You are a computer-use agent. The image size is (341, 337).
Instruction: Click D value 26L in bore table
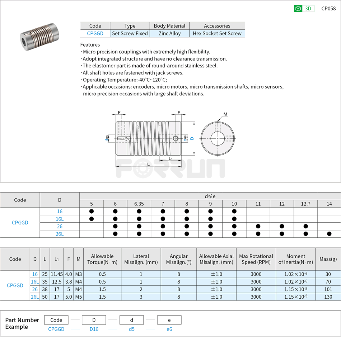click(60, 234)
